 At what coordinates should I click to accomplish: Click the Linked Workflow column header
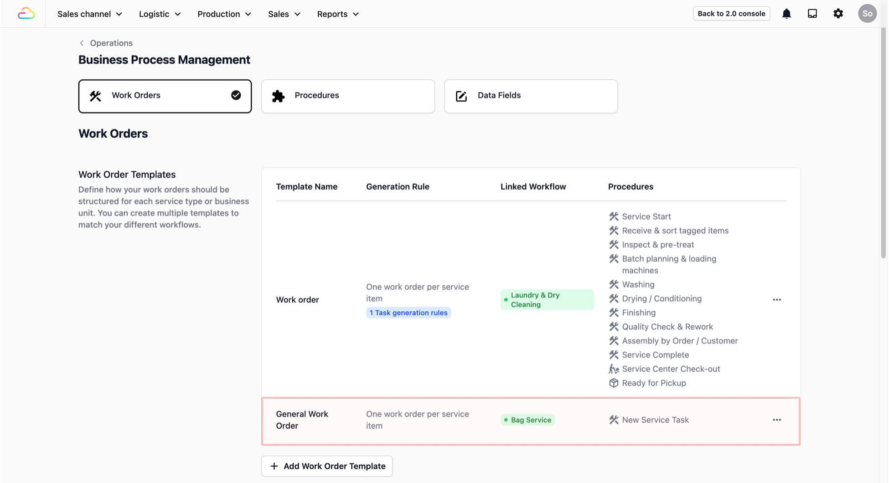tap(533, 187)
